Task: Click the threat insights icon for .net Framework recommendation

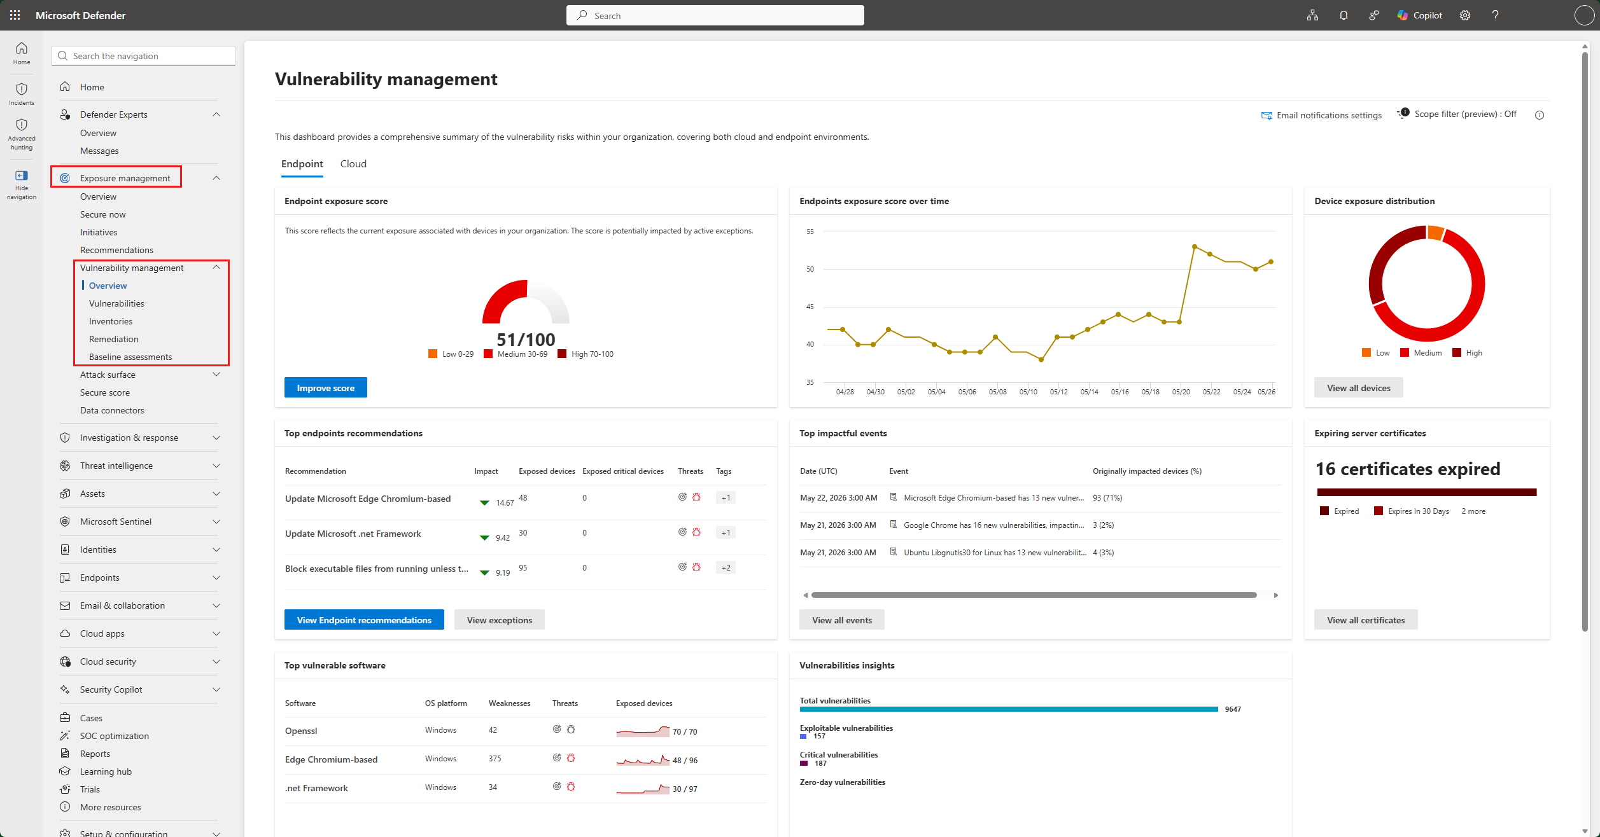Action: pos(682,532)
